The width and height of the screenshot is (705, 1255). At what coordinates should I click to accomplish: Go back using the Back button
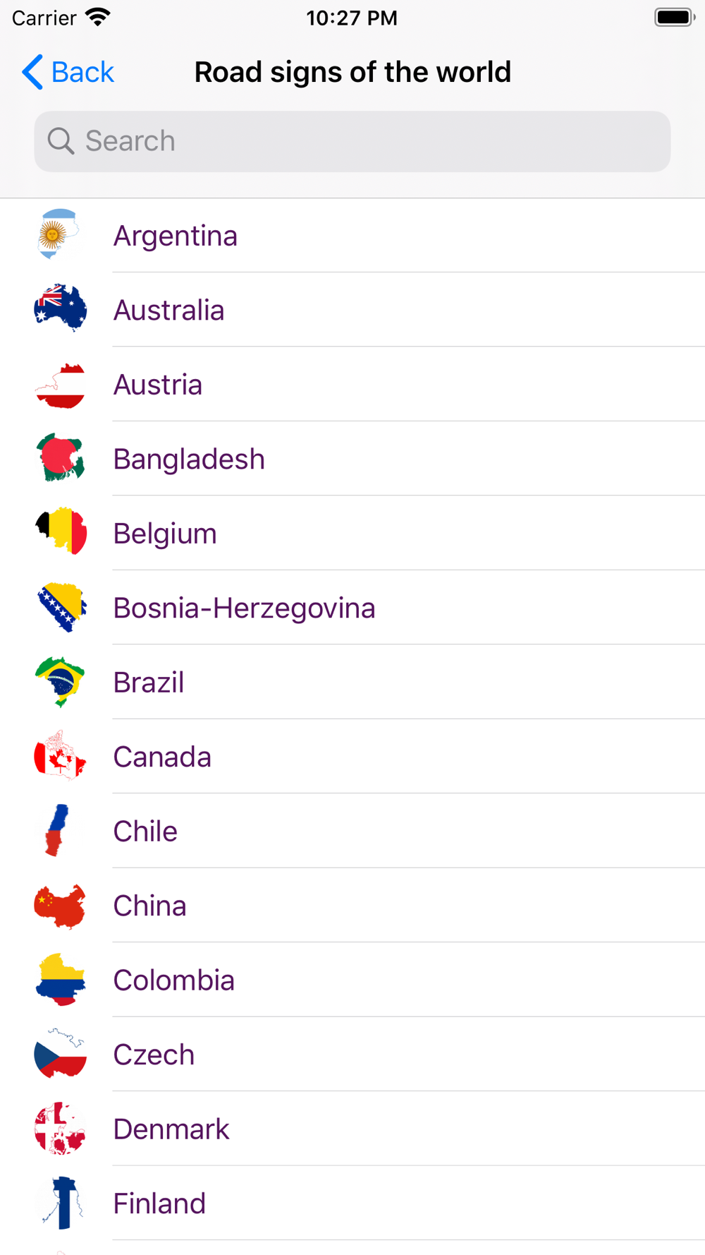point(68,72)
